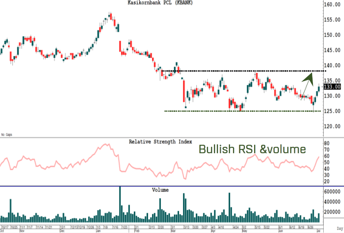Screen dimensions: 344x233
Task: Click the RSI 60 scale label
Action: 327,156
